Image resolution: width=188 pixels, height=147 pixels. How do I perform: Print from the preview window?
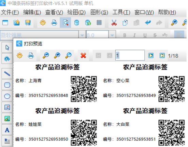(31, 55)
